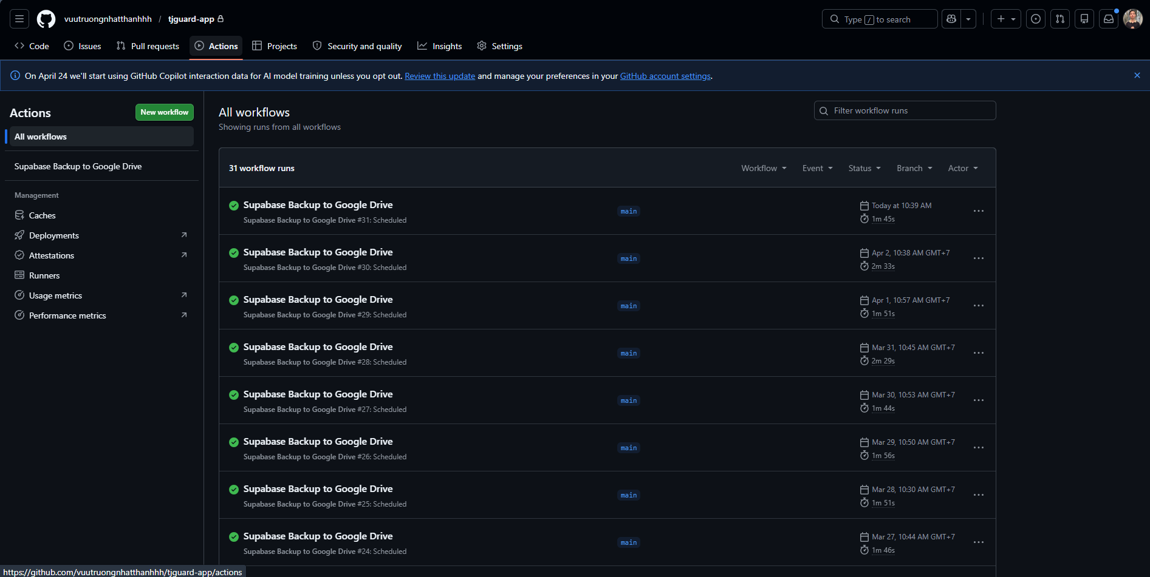Expand the Branch filter dropdown
The image size is (1150, 577).
914,169
